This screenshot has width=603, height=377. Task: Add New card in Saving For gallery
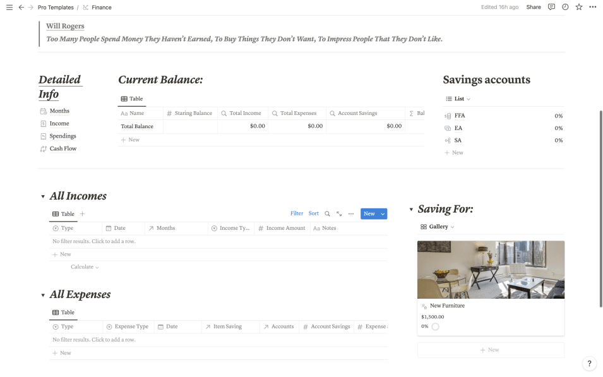tap(491, 350)
